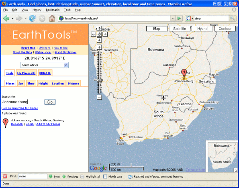Screen dimensions: 239x188
Task: Close the Find bar with red X
Action: 5,176
